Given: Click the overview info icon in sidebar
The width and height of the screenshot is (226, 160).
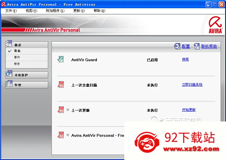Looking at the screenshot, I should click(x=9, y=44).
